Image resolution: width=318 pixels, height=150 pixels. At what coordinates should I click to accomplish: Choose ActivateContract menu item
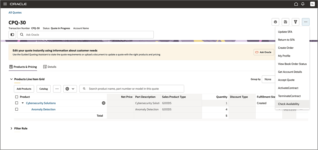point(292,88)
